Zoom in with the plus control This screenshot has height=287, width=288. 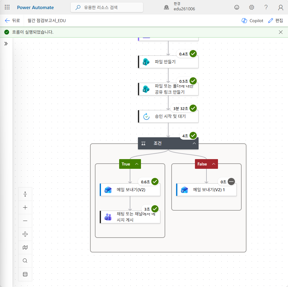(x=25, y=208)
